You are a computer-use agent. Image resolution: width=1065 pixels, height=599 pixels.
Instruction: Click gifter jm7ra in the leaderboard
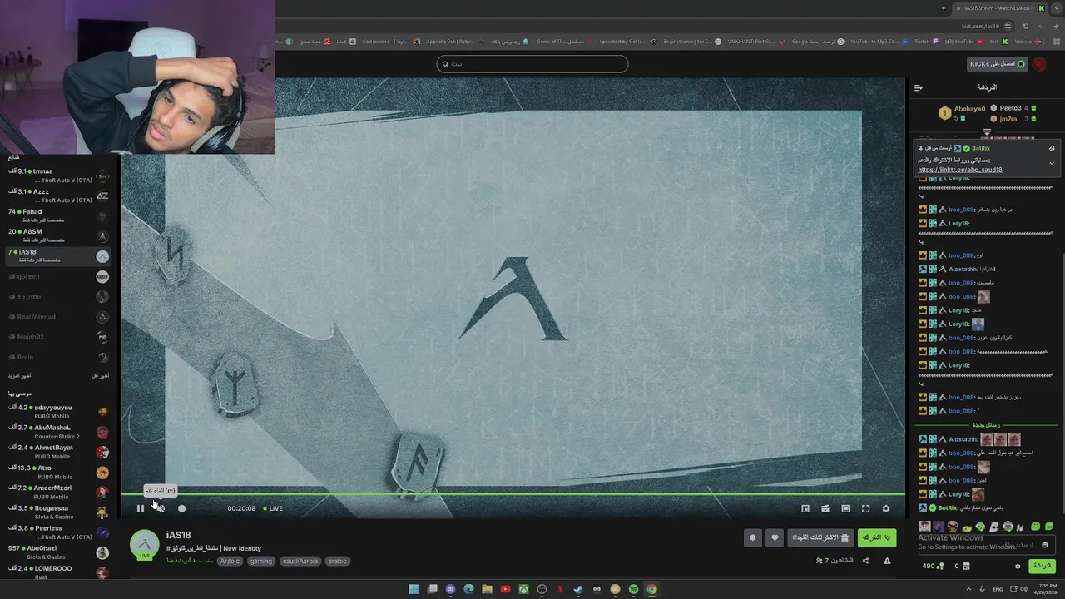coord(1008,119)
